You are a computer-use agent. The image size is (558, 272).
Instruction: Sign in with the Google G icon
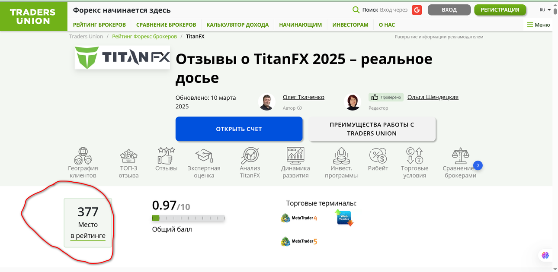point(417,10)
